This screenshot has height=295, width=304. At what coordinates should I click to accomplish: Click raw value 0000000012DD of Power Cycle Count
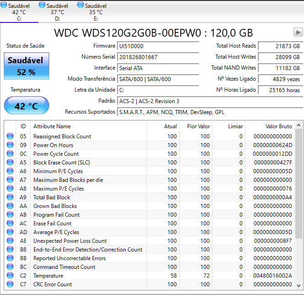(x=272, y=154)
